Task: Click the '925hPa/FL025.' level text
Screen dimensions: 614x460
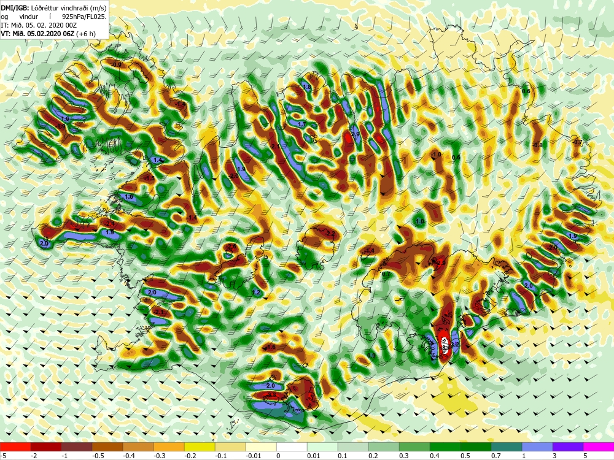Action: pos(84,17)
